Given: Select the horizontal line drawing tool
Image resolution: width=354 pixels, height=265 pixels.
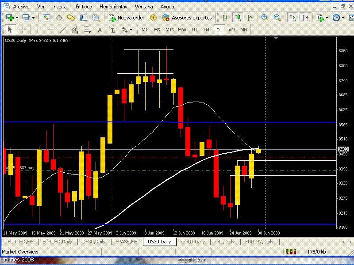Looking at the screenshot, I should [50, 30].
